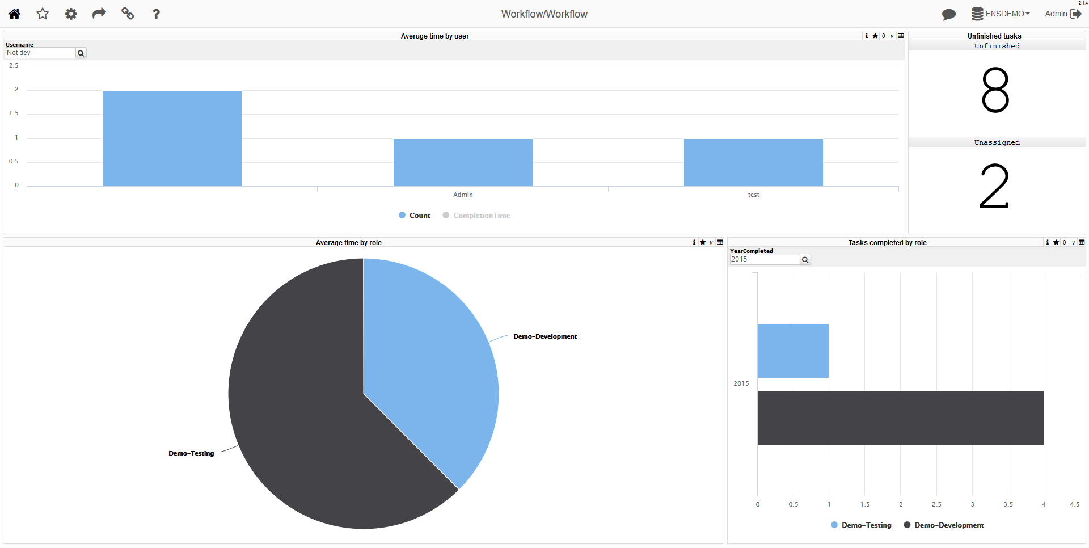Click the Share arrow icon
The image size is (1089, 548).
point(99,14)
